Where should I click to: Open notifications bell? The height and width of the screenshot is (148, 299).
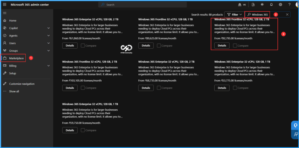click(271, 5)
